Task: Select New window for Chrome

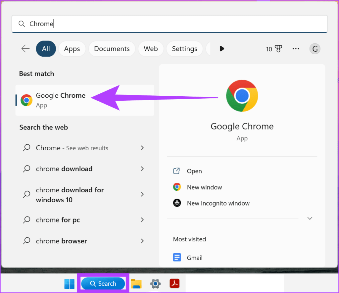Action: click(x=204, y=187)
